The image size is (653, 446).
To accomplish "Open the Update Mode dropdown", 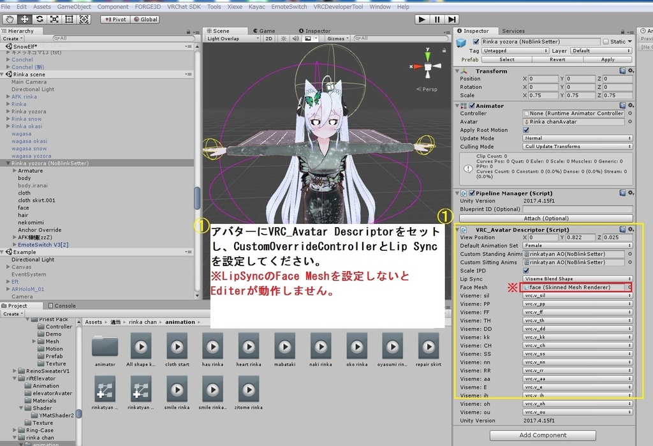I will [x=578, y=138].
